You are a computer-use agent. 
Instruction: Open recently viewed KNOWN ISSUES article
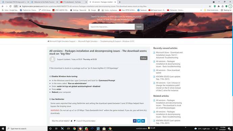(x=168, y=78)
